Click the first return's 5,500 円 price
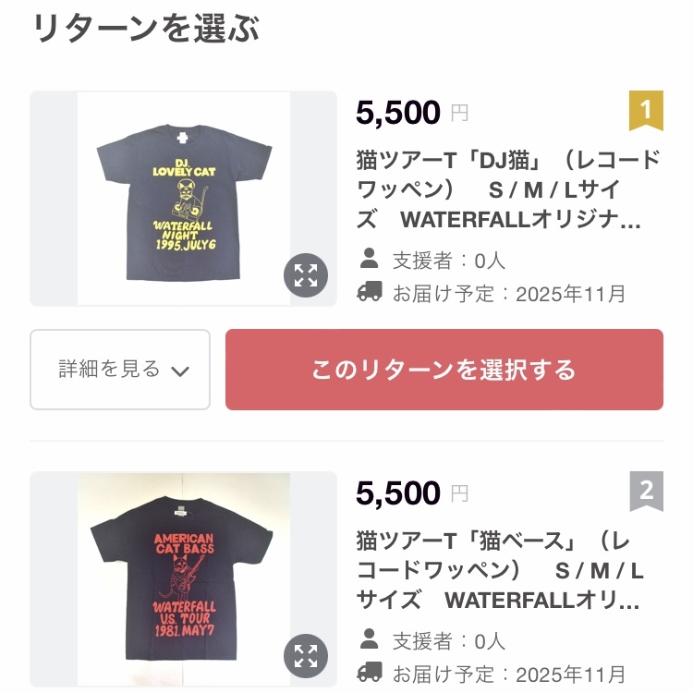Screen dimensions: 693x693 (411, 113)
